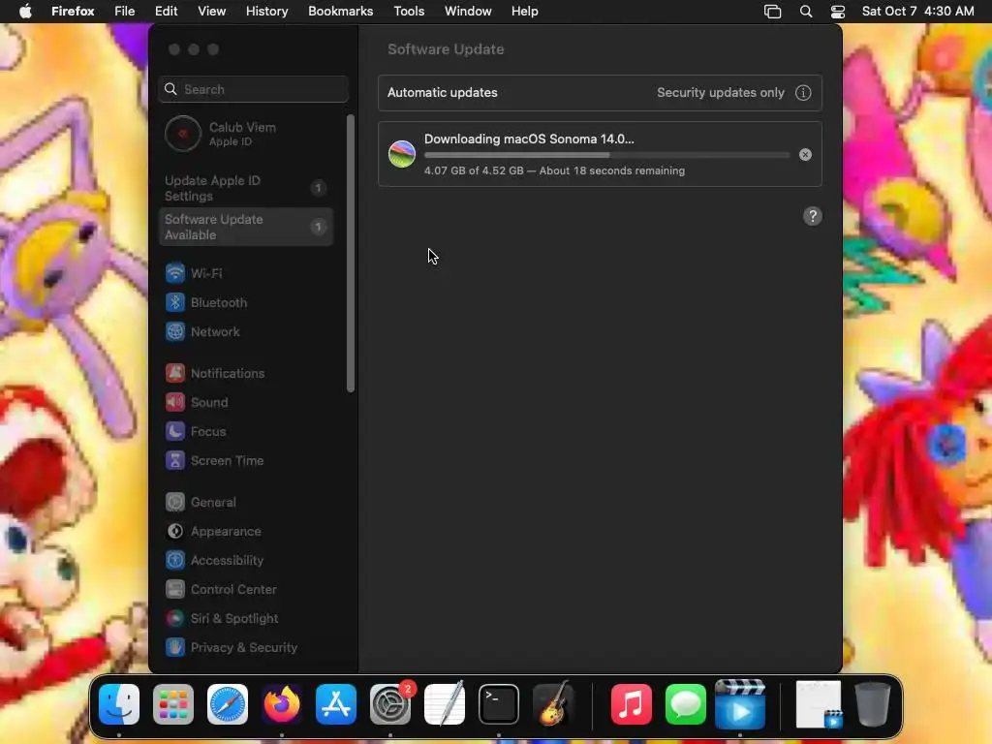Open the downloaded file stack in Dock
992x744 pixels.
point(819,704)
